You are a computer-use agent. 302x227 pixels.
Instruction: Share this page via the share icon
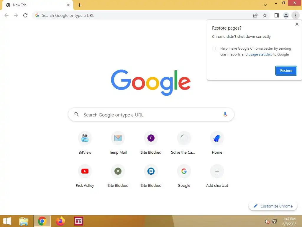(x=255, y=15)
